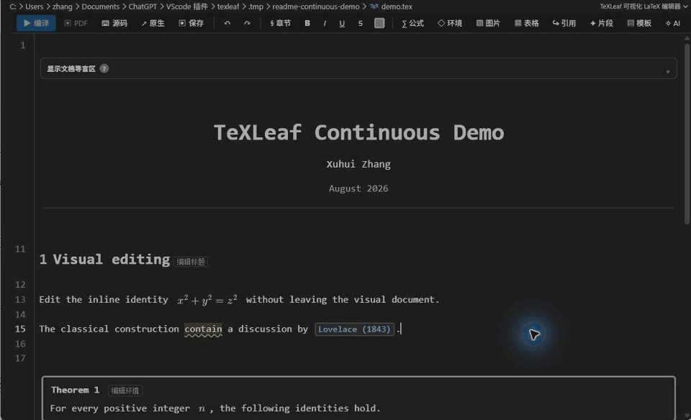Screen dimensions: 691x420
Task: Click the editor's vertical scrollbar thumb
Action: pos(687,133)
